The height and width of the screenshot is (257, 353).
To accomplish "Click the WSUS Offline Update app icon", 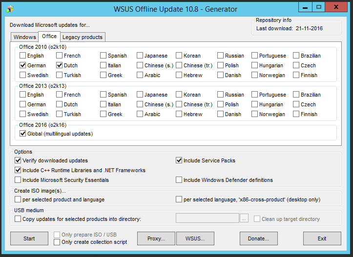I will tap(10, 8).
